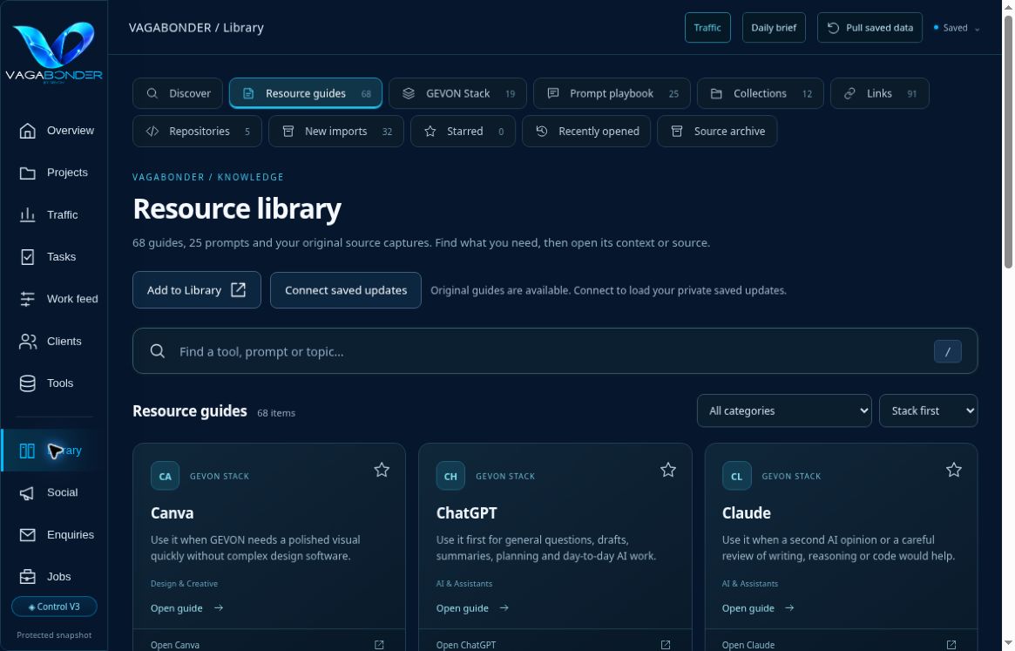Click the Enquiries envelope icon
Viewport: 1015px width, 651px height.
coord(27,535)
